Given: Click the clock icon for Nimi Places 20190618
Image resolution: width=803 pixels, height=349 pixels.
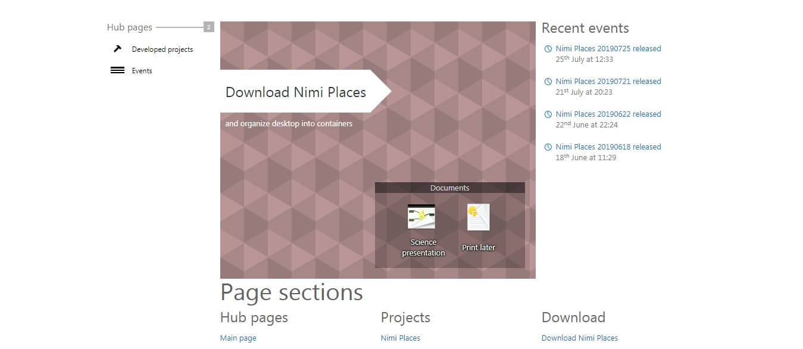Looking at the screenshot, I should [x=548, y=147].
